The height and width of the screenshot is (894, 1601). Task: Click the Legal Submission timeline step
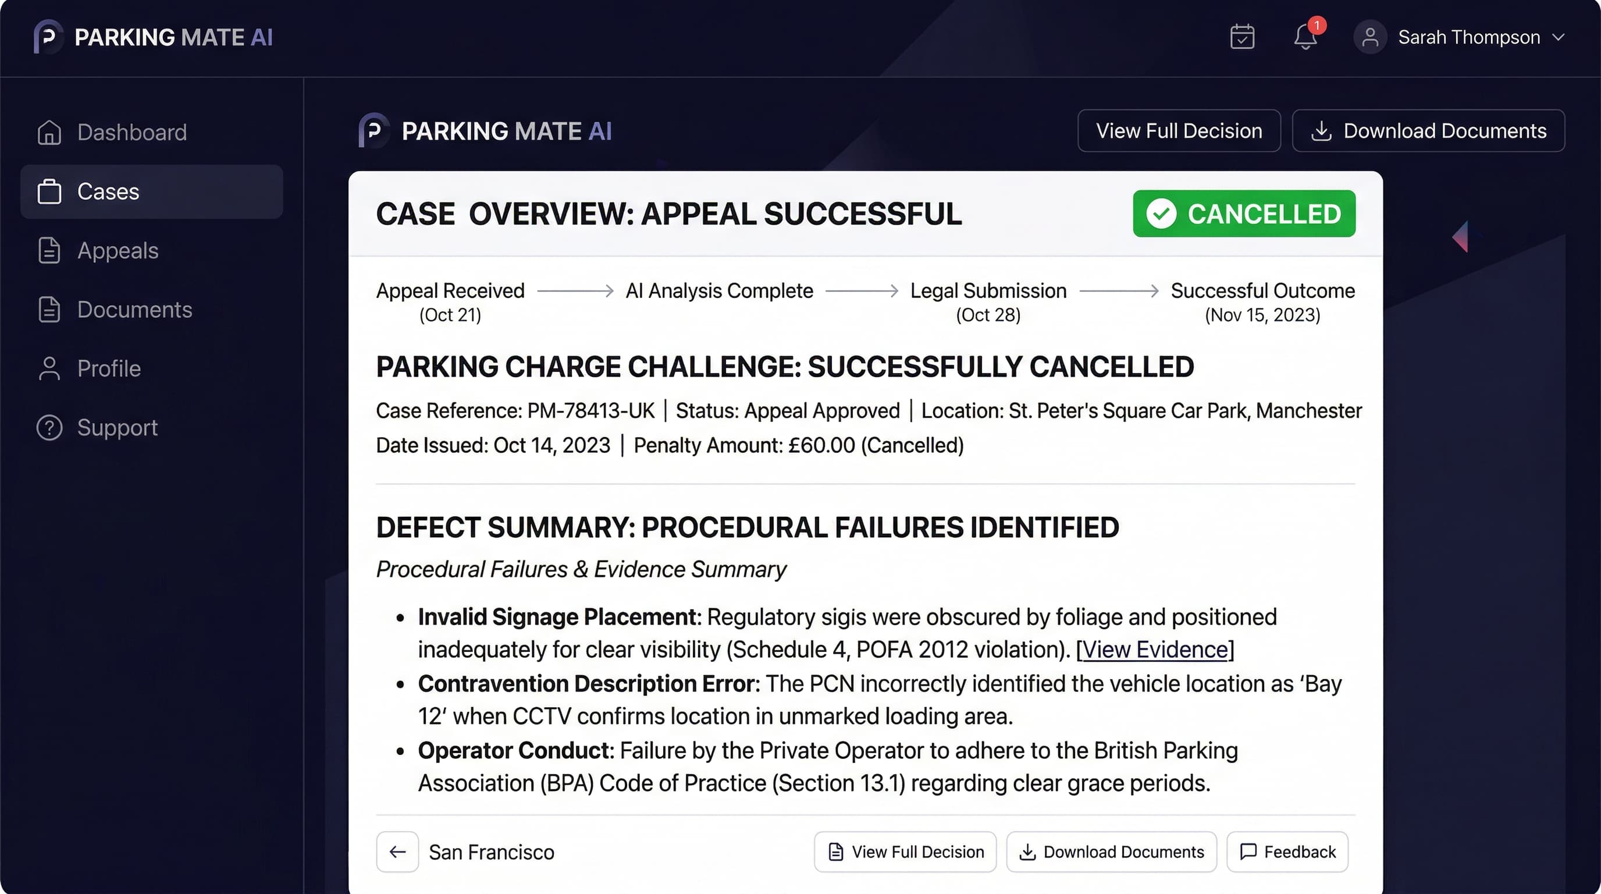(988, 290)
